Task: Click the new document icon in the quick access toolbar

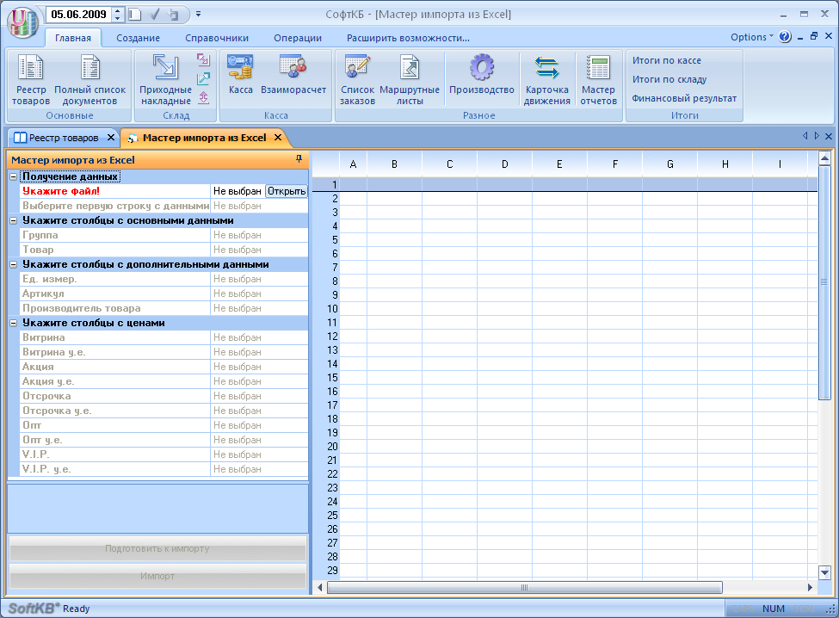Action: 135,15
